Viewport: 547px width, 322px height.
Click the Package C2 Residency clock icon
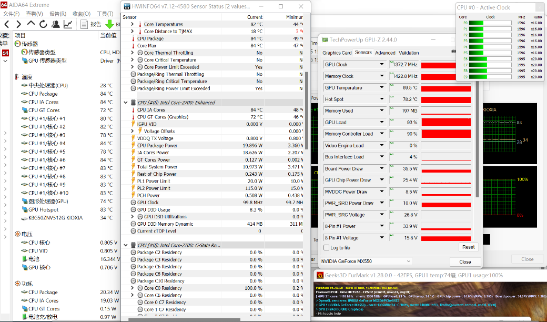tap(133, 252)
